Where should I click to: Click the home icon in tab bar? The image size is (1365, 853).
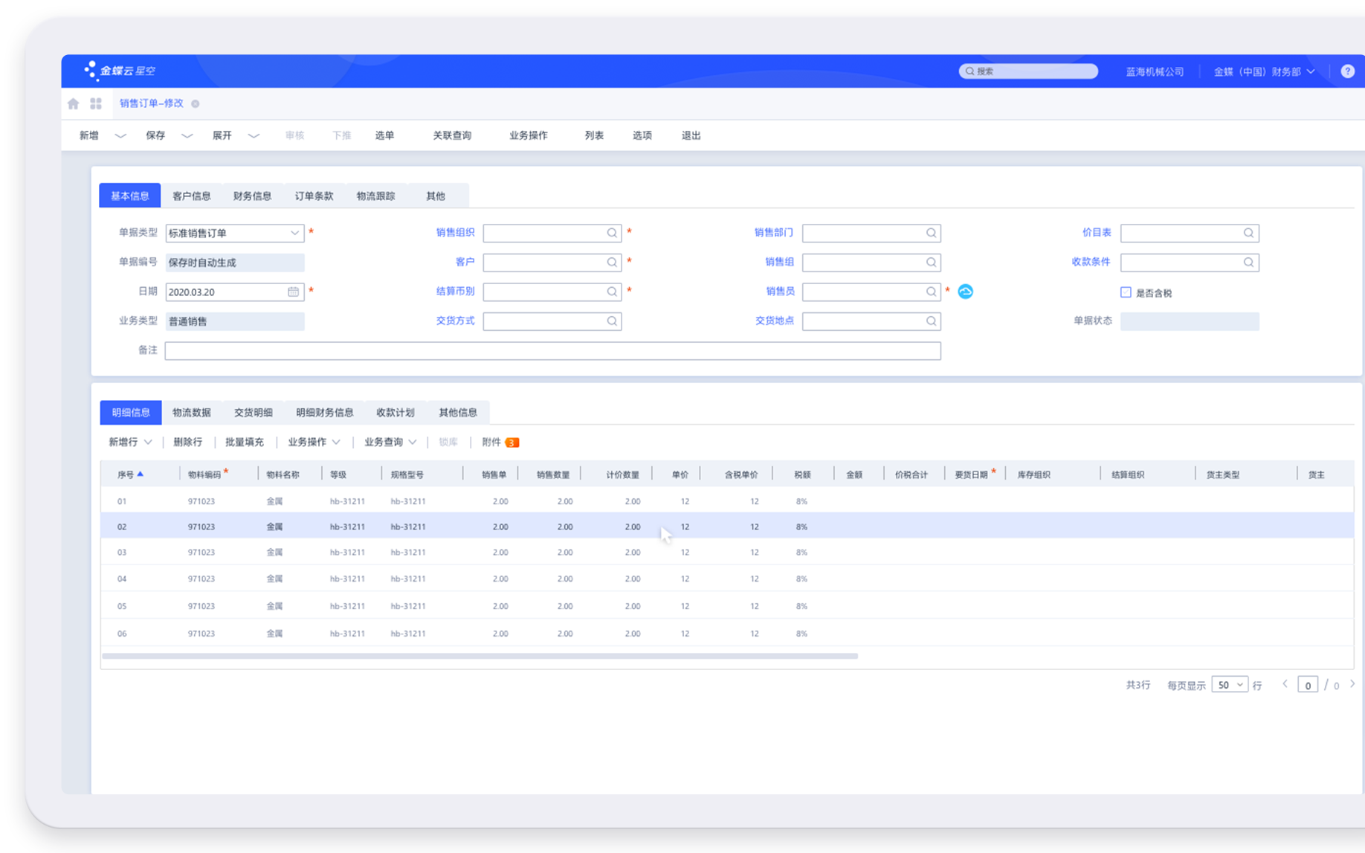click(73, 104)
